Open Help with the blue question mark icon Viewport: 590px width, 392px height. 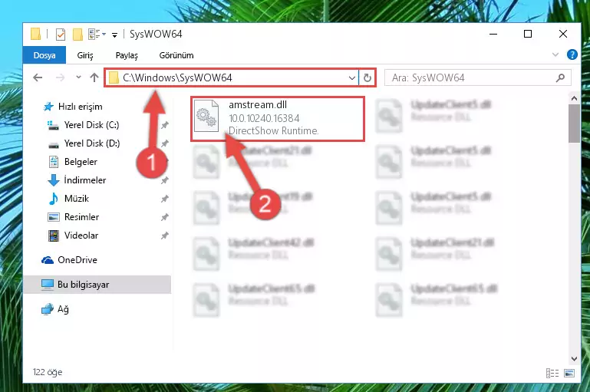[572, 55]
